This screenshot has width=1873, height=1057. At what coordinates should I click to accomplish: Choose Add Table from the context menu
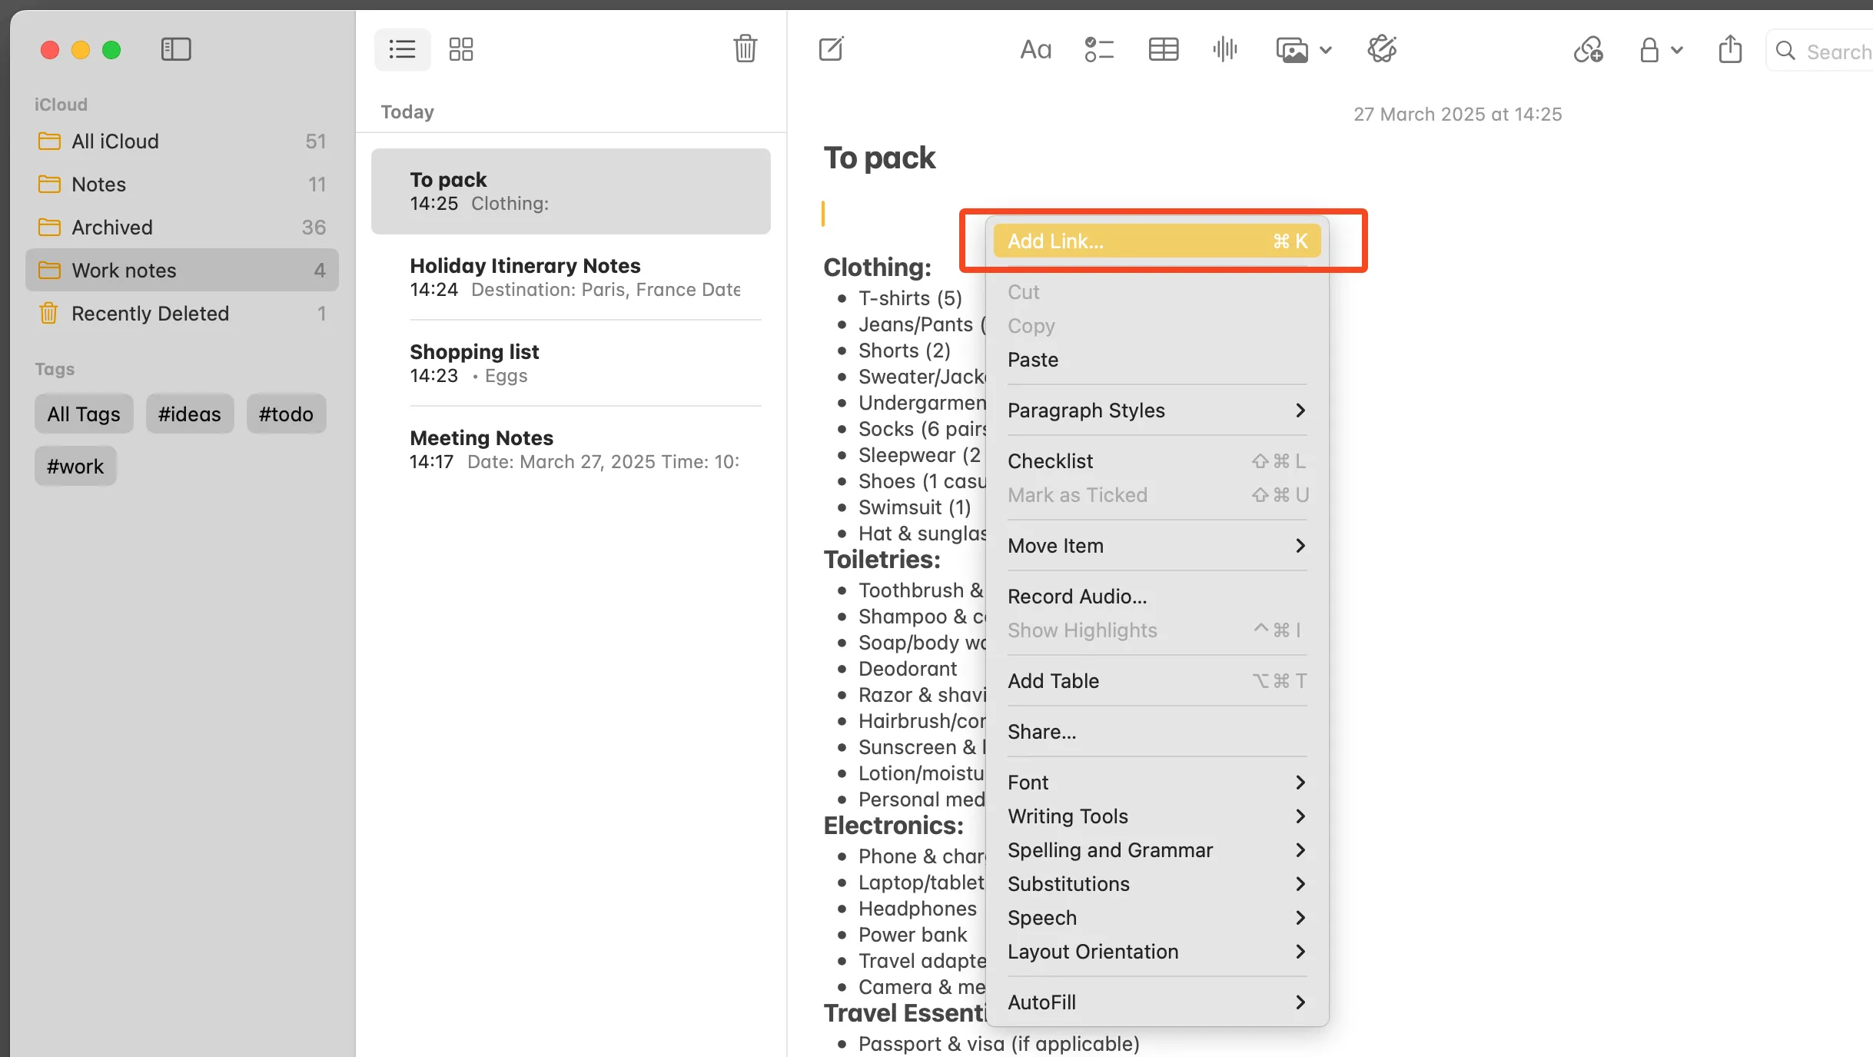coord(1053,680)
